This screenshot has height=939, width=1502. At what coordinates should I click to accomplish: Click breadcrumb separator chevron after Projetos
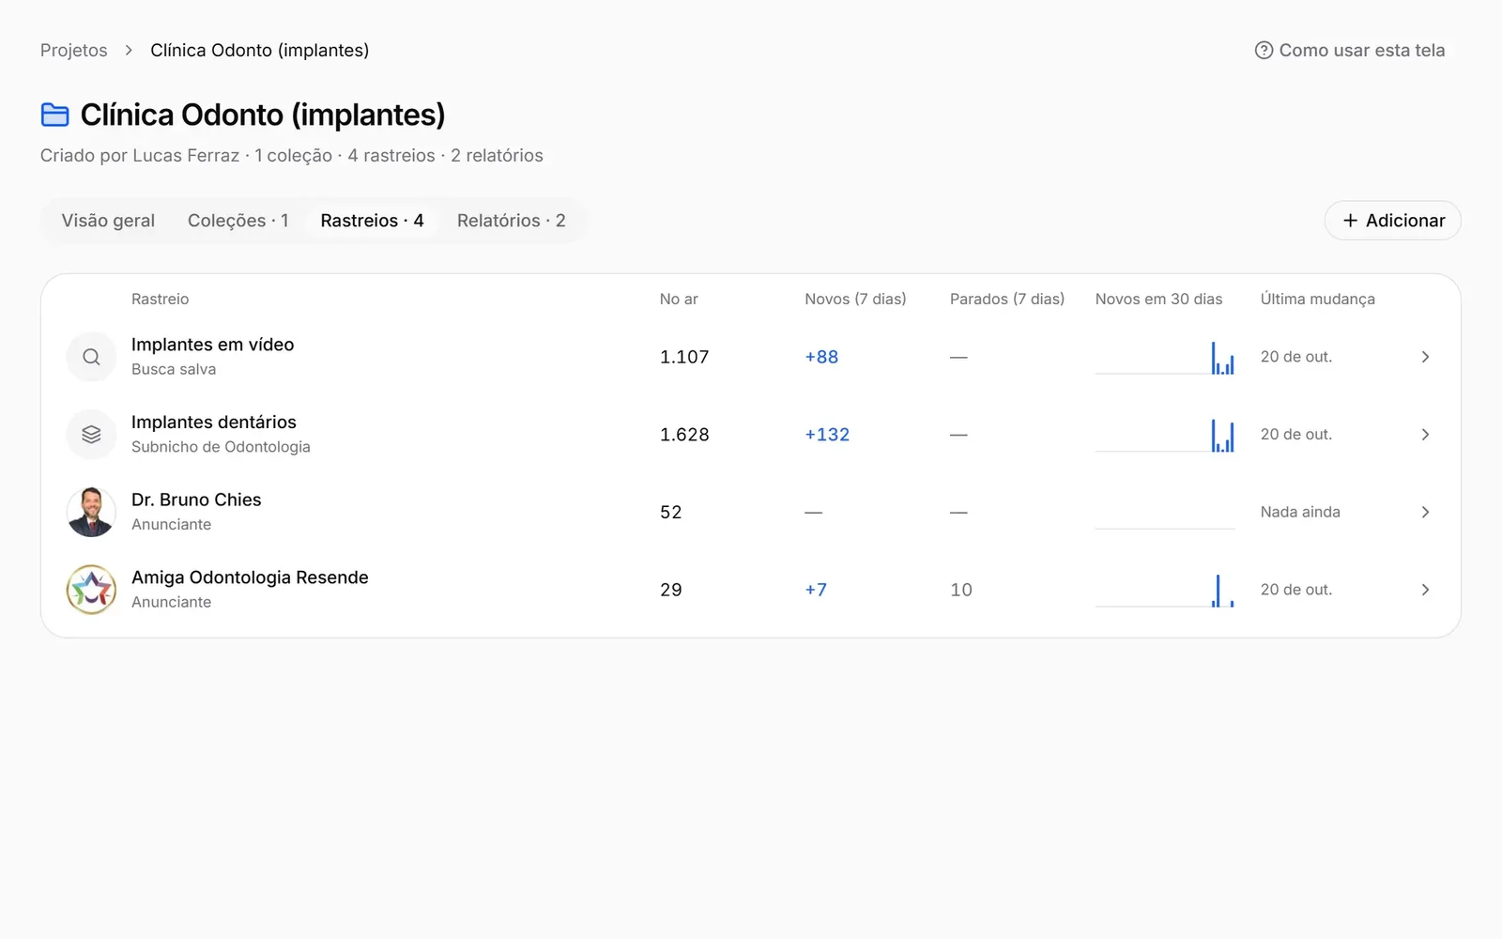click(129, 51)
